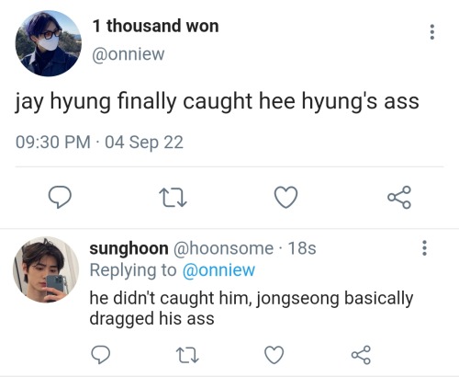Open the reply text about jongseong
This screenshot has width=459, height=377.
[252, 308]
